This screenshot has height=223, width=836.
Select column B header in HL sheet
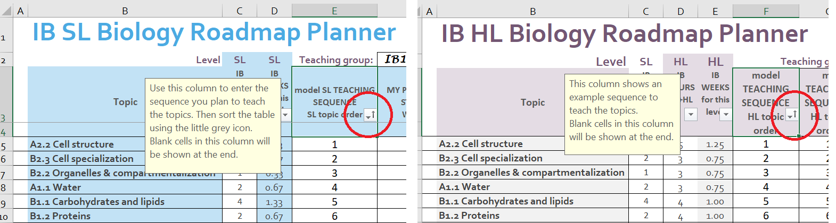pos(532,11)
